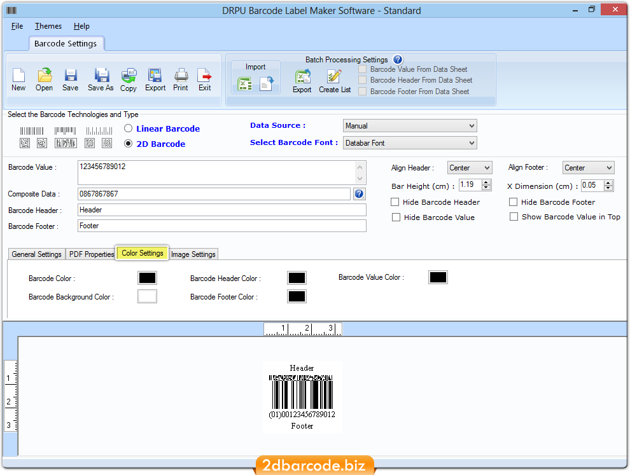This screenshot has width=630, height=475.
Task: Click the X Dimension value field
Action: coord(592,185)
